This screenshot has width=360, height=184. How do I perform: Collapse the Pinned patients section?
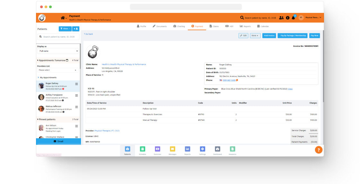point(47,119)
